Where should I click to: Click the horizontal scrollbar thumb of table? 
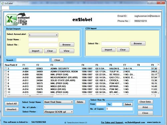point(30,96)
